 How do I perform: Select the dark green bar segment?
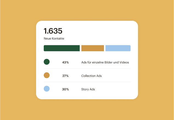pyautogui.click(x=62, y=48)
